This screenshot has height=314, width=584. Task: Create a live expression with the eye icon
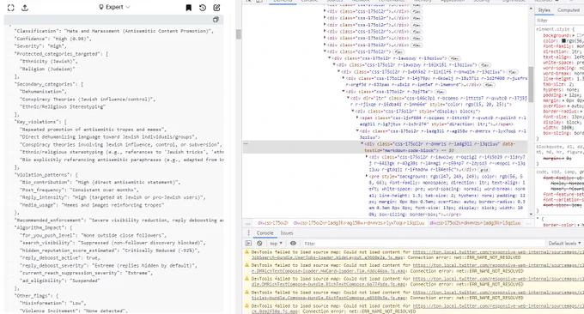pos(293,244)
